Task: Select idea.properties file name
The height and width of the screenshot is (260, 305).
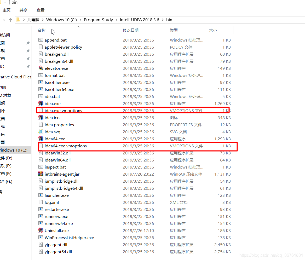Action: point(59,125)
